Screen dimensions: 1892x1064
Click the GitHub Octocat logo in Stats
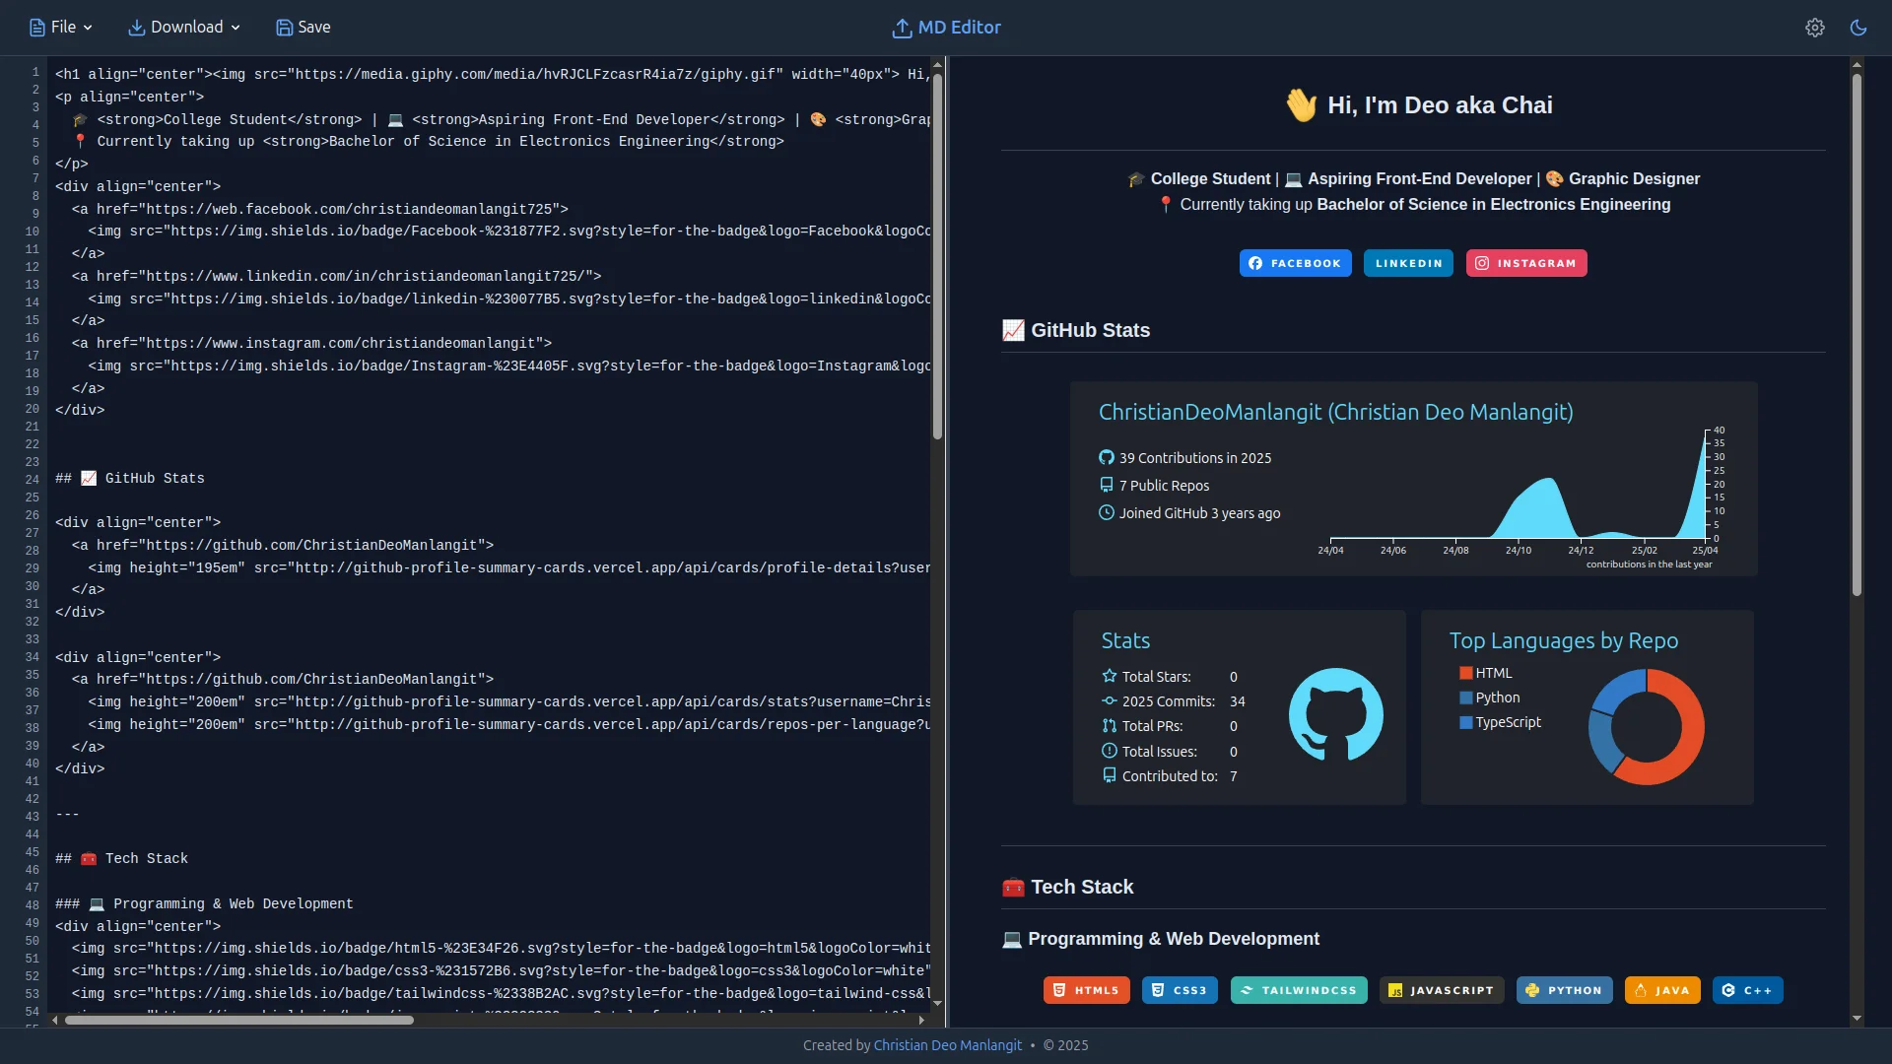click(x=1335, y=714)
